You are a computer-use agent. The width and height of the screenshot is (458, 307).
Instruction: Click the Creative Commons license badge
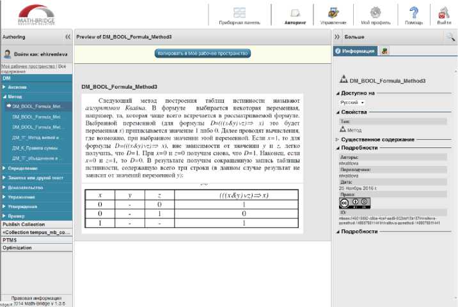[354, 203]
